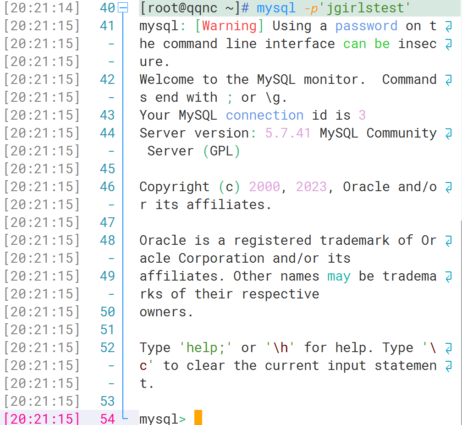Click wrap arrow on 'he command line interface' line
Viewport: 462px width, 425px height.
click(448, 45)
